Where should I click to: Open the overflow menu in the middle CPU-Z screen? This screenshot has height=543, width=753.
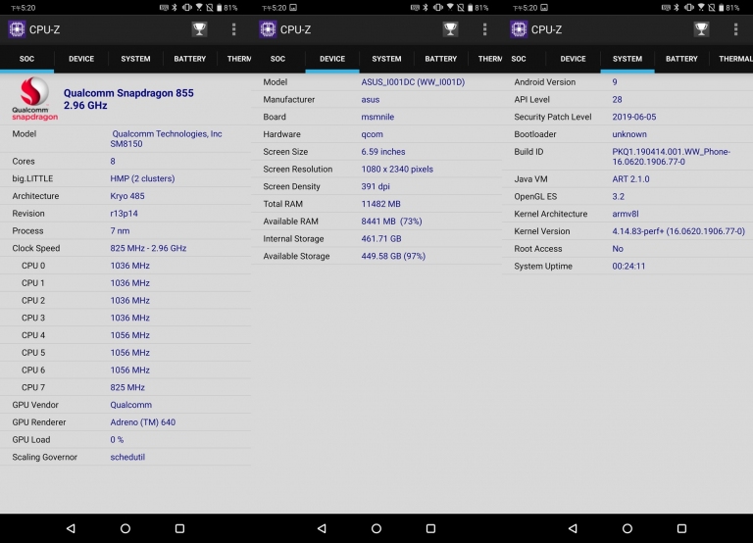485,29
